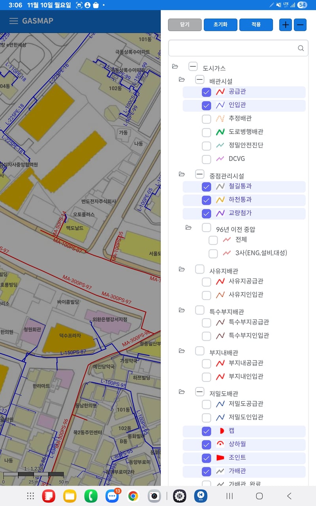
Task: Click the minus collapse-all button
Action: coord(300,25)
